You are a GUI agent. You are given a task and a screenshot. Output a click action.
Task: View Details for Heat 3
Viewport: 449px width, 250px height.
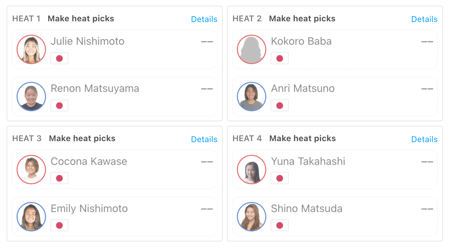point(204,140)
